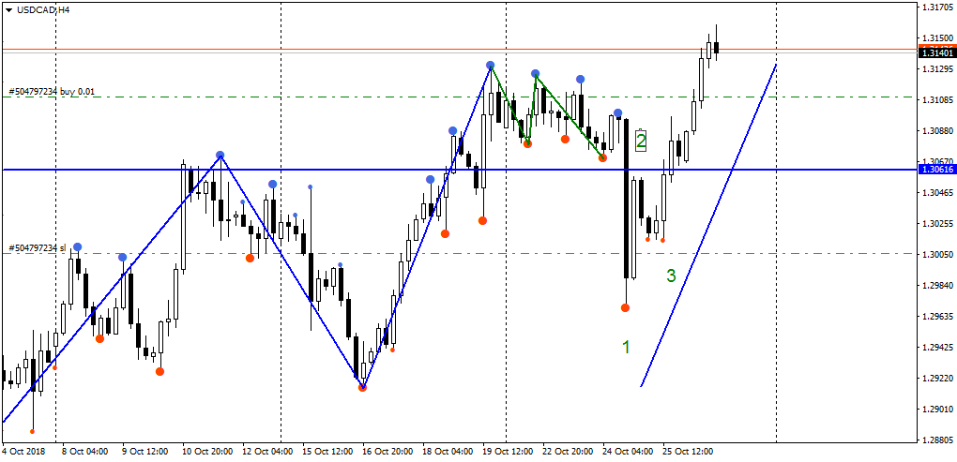Click the blue 1.30616 price tag

click(936, 170)
